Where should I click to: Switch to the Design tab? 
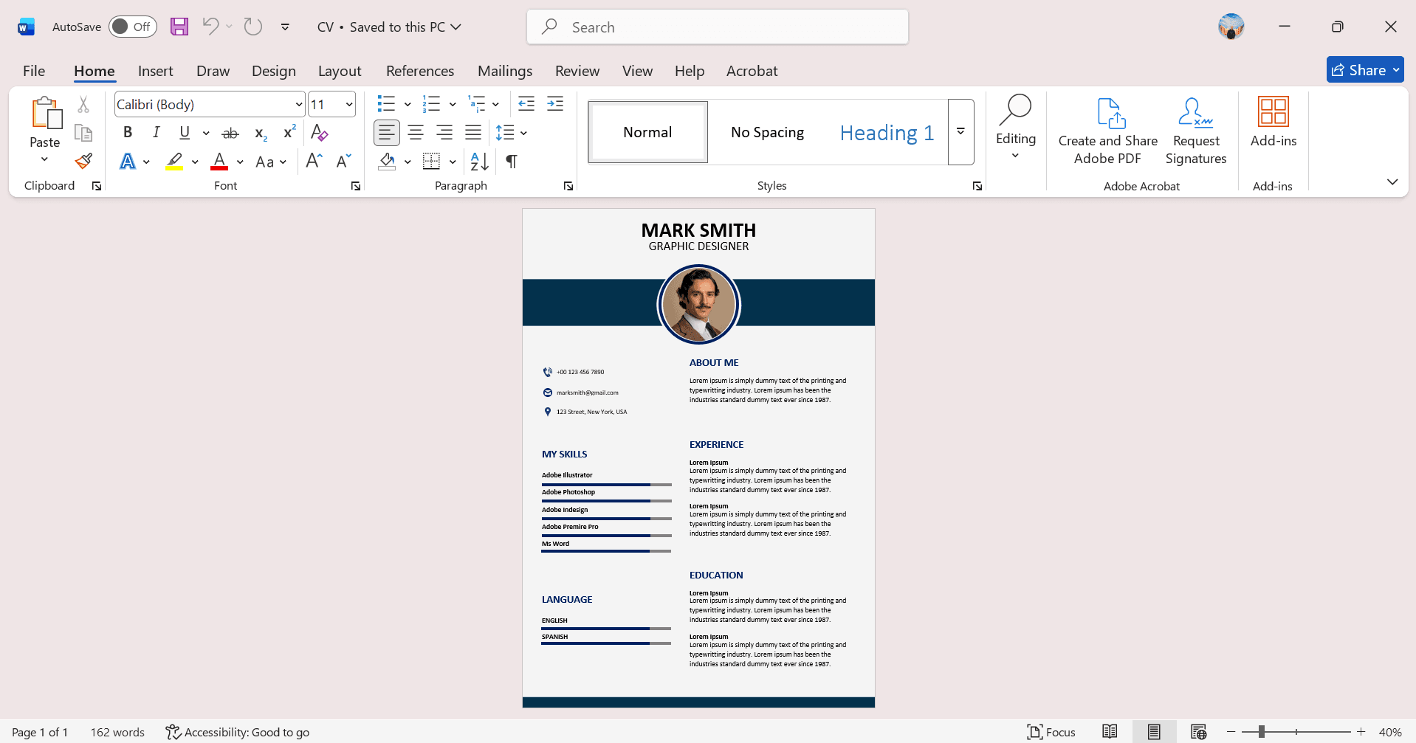coord(274,71)
